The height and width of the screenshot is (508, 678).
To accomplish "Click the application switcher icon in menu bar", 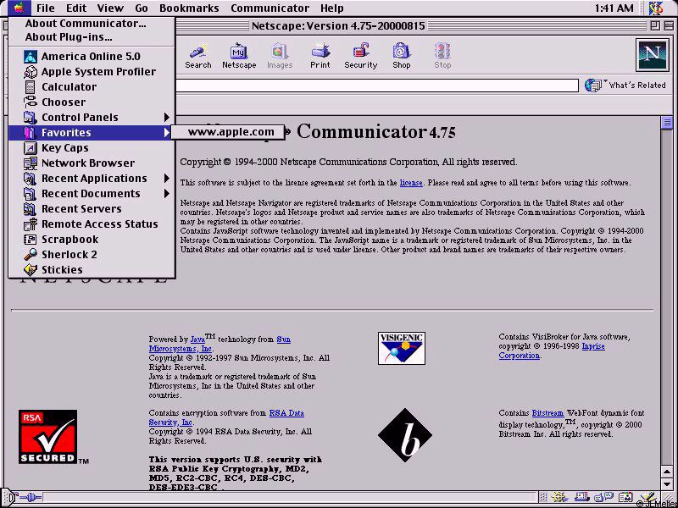I will coord(656,8).
